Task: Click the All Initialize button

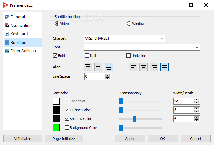Action: point(23,138)
